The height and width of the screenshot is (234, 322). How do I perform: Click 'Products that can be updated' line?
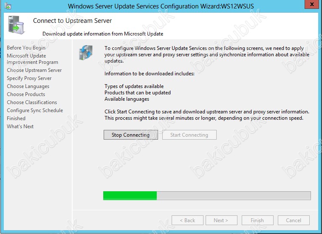click(x=138, y=93)
